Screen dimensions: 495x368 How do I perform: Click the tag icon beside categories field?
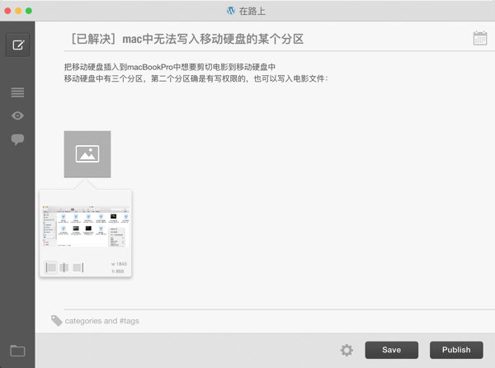(x=56, y=321)
